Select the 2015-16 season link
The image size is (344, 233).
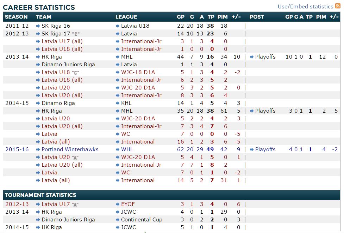17,149
